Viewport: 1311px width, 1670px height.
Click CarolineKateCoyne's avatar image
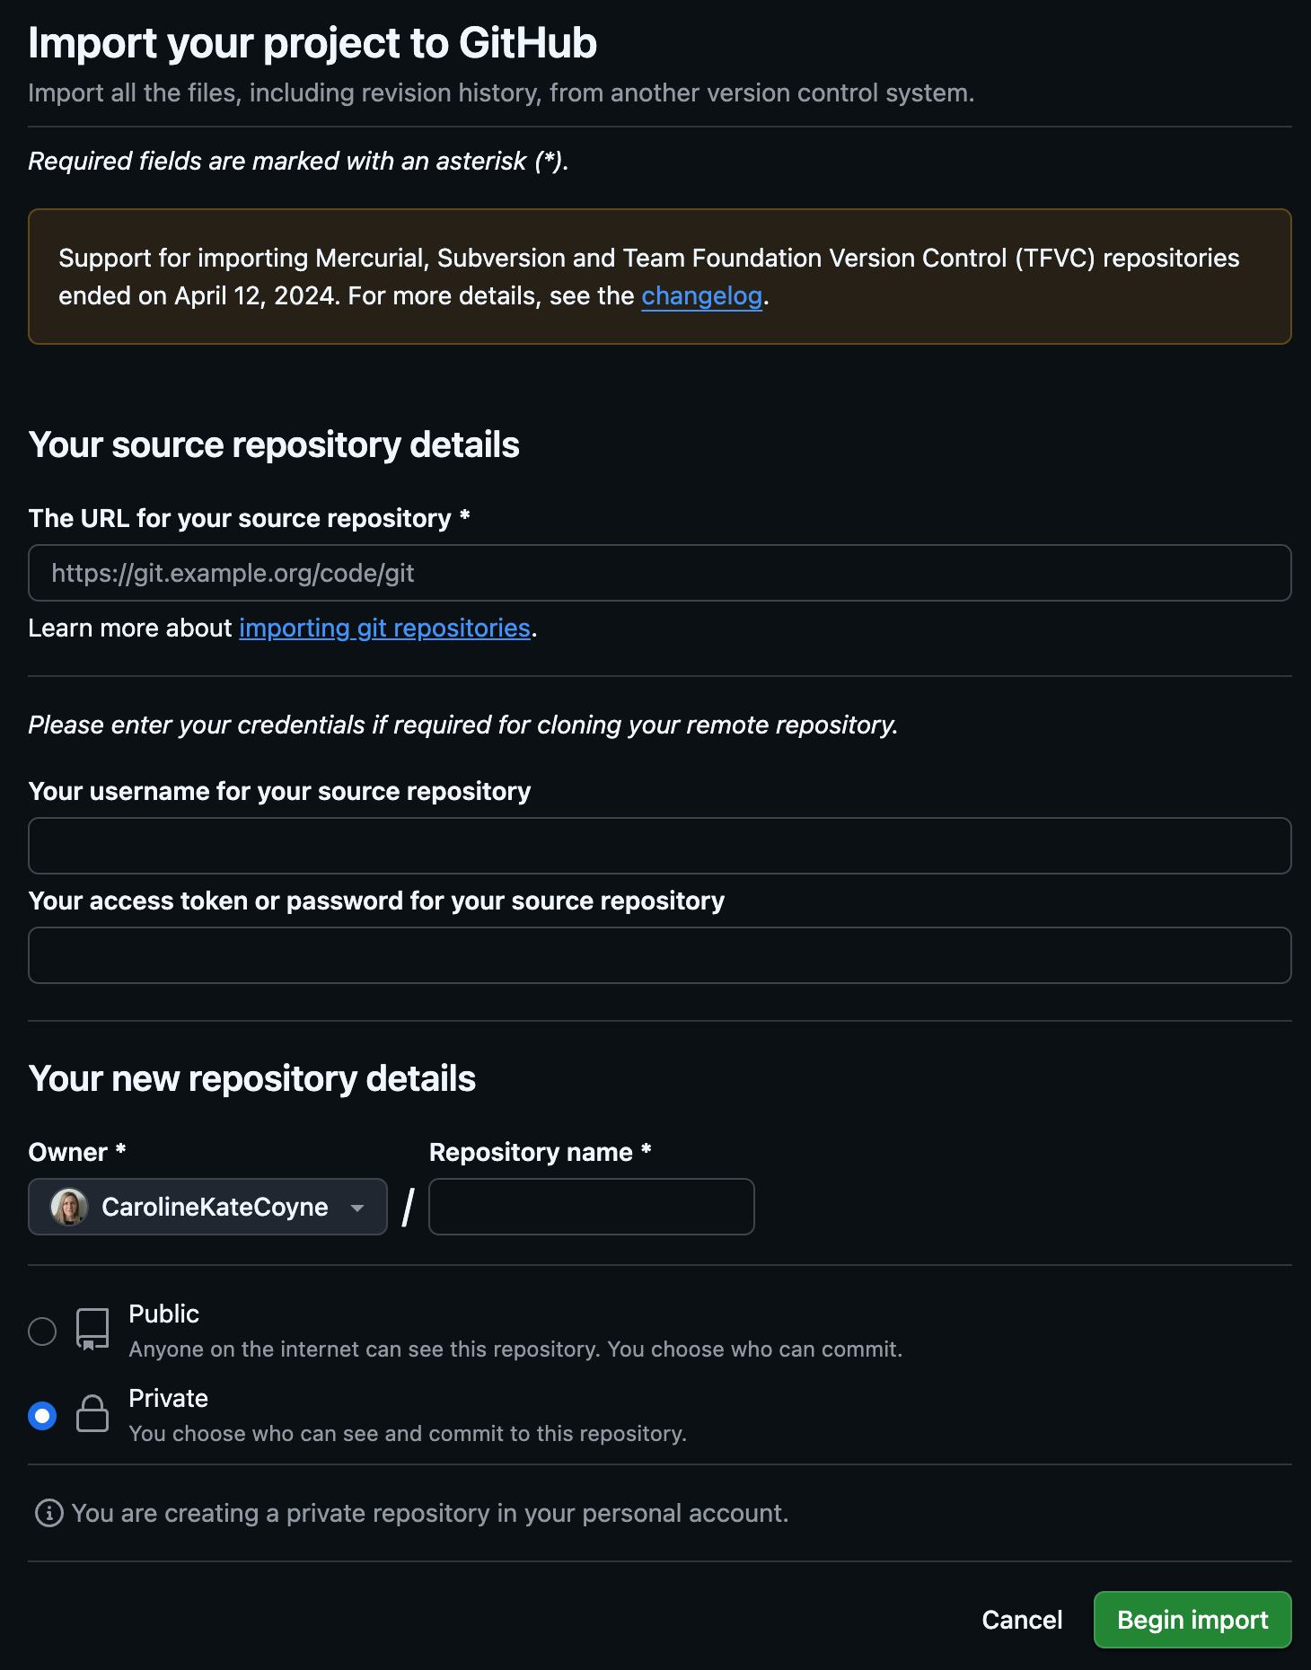(69, 1207)
